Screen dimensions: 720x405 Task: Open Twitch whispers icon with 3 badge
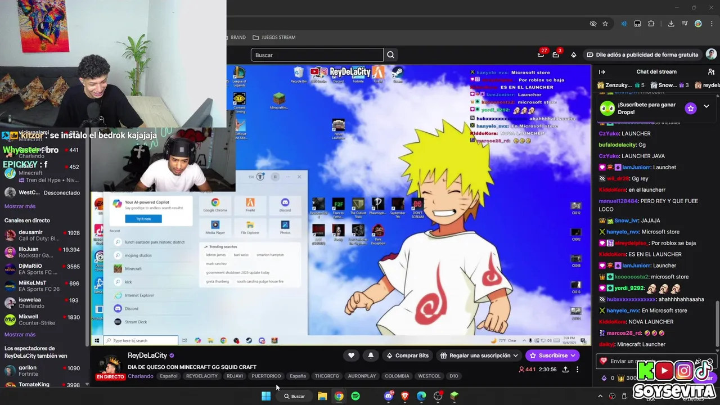point(556,55)
